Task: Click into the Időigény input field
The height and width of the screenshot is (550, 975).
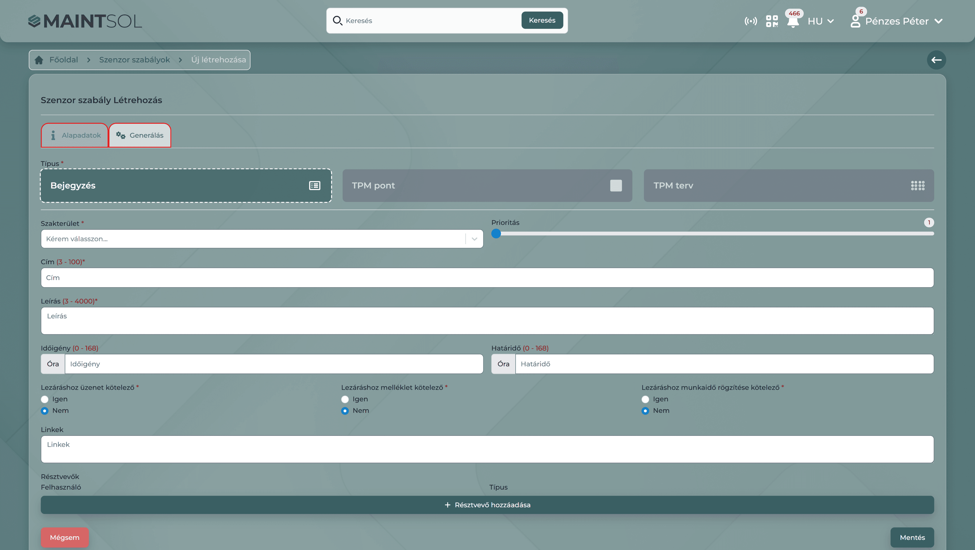Action: pos(274,364)
